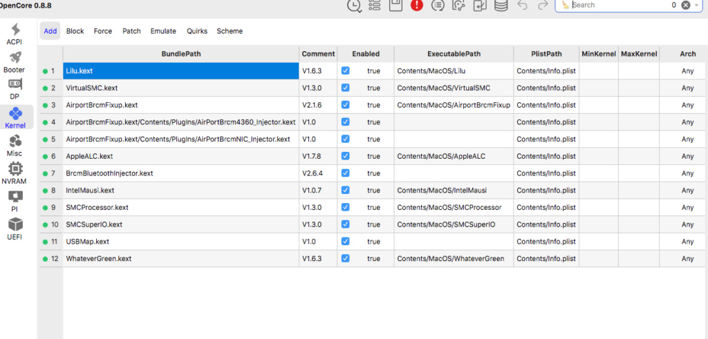Click the redo arrow icon

(543, 5)
